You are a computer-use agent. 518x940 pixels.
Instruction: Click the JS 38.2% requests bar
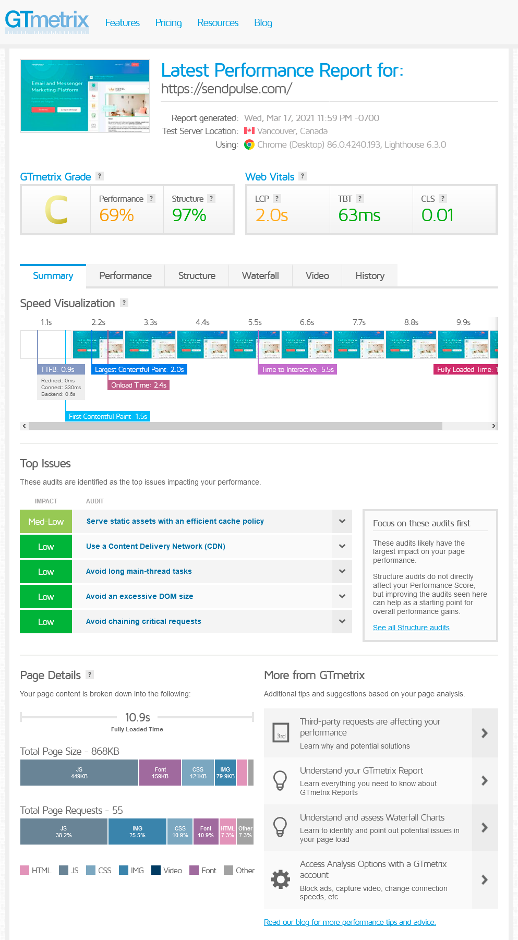point(64,831)
